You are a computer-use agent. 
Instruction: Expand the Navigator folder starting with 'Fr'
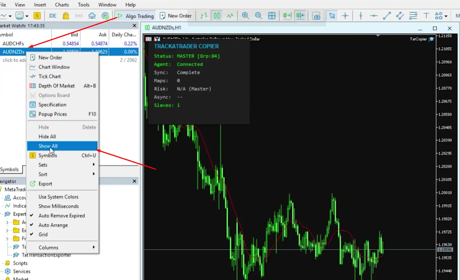[7, 239]
